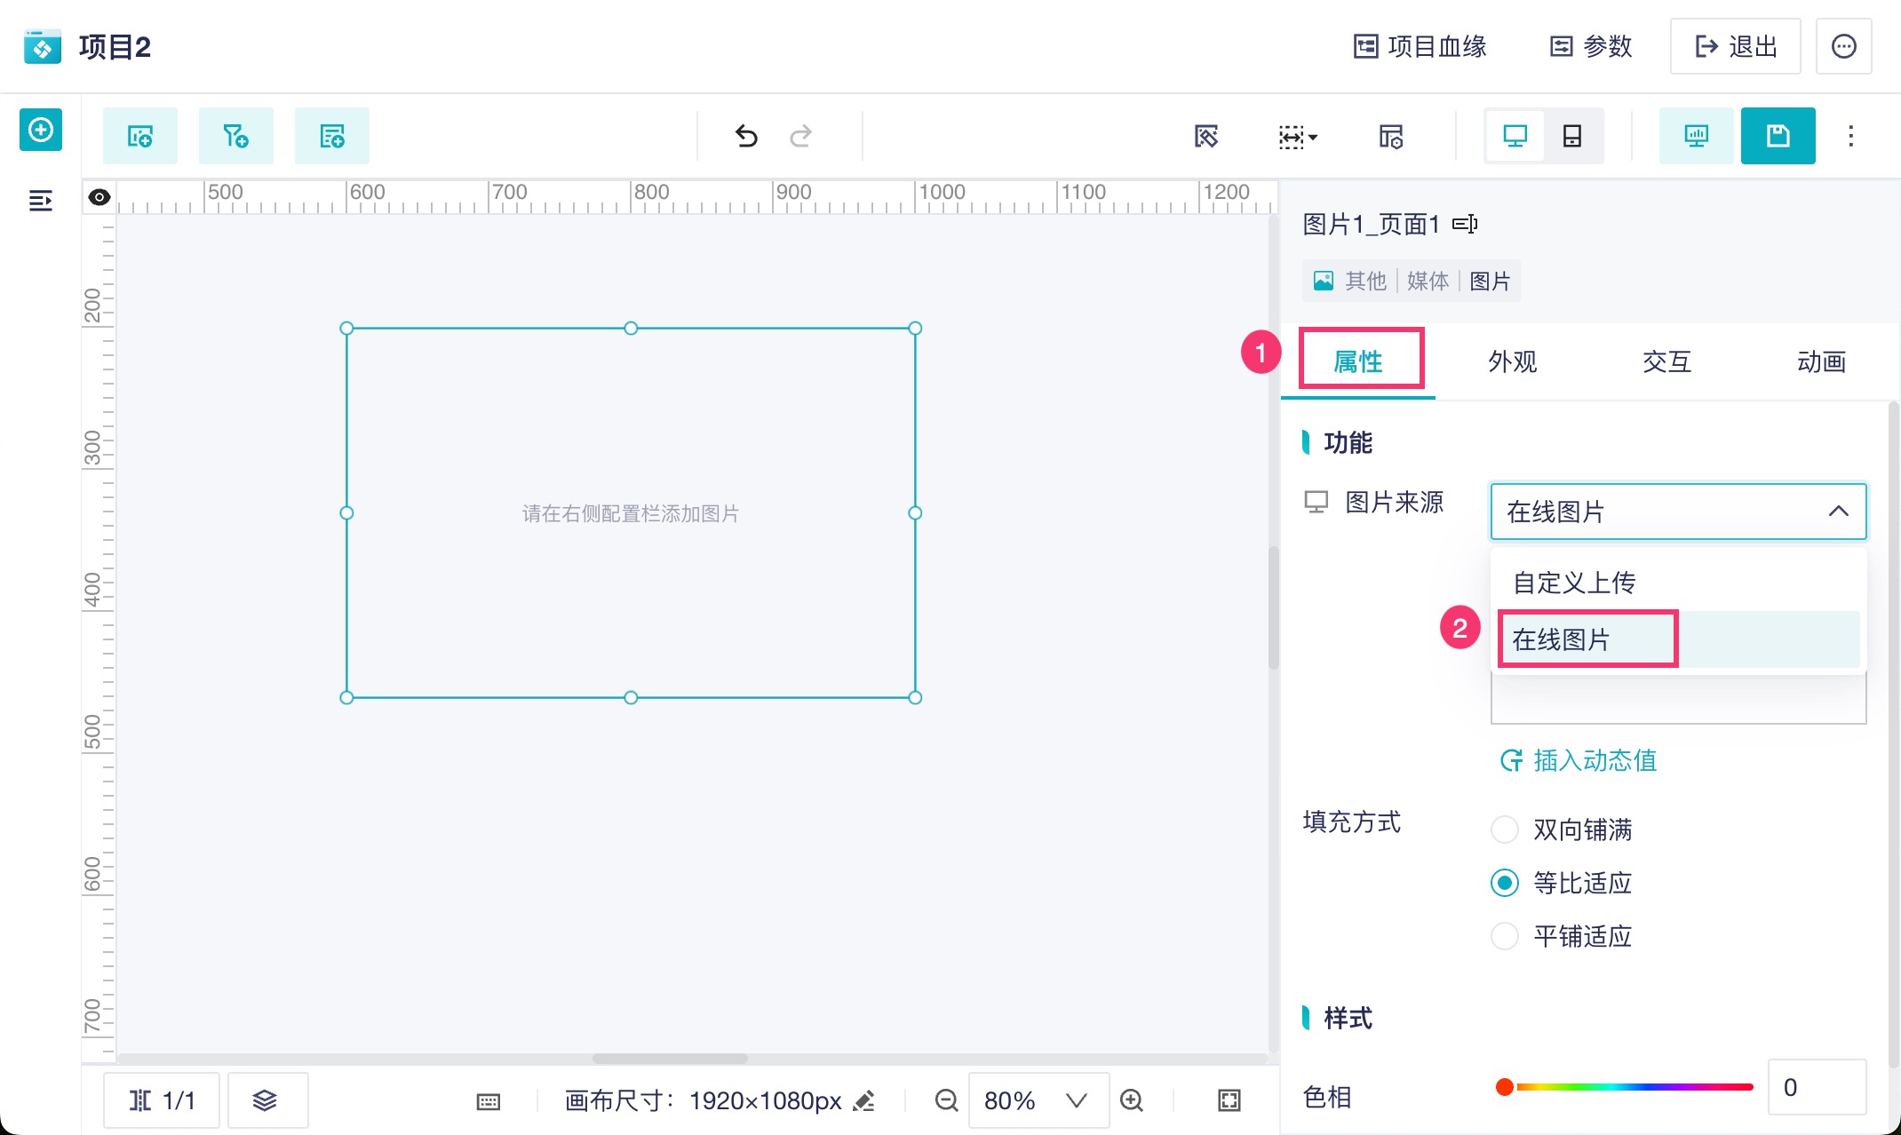This screenshot has width=1901, height=1135.
Task: Click the 退出 button
Action: click(x=1735, y=46)
